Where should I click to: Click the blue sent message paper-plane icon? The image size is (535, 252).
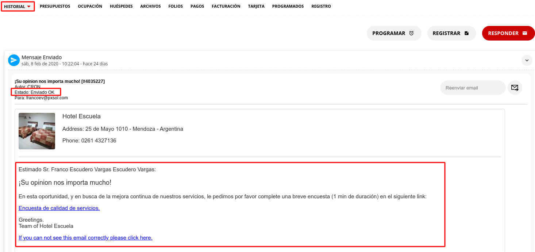14,60
